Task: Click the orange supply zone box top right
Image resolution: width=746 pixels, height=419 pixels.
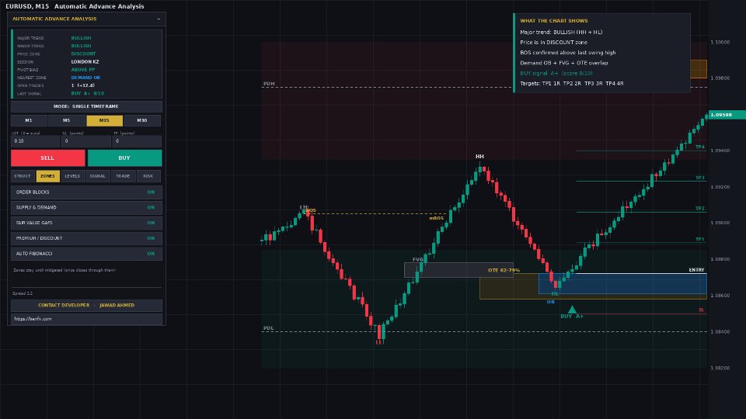Action: coord(699,69)
